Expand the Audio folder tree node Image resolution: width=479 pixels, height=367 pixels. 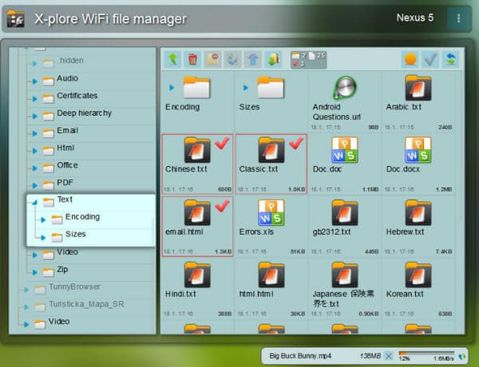pos(35,81)
